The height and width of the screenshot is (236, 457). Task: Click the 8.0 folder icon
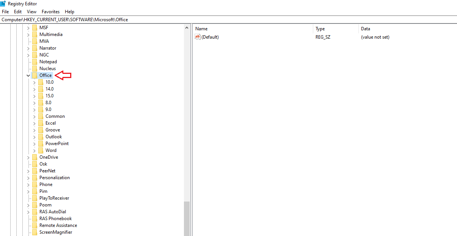point(41,103)
